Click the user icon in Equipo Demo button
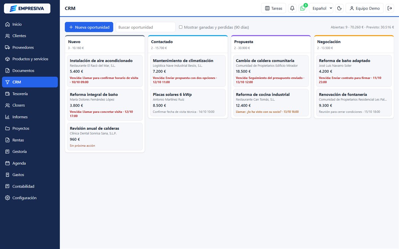399x249 pixels. [352, 8]
